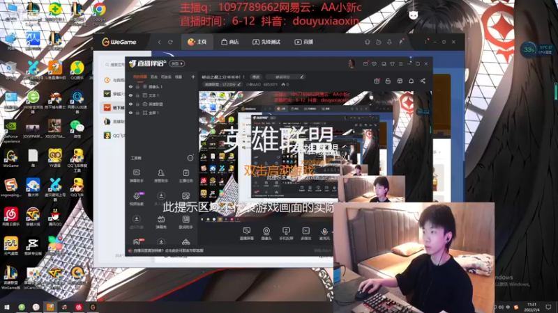This screenshot has width=558, height=313.
Task: Open Google Chrome desktop shortcut
Action: click(x=99, y=13)
